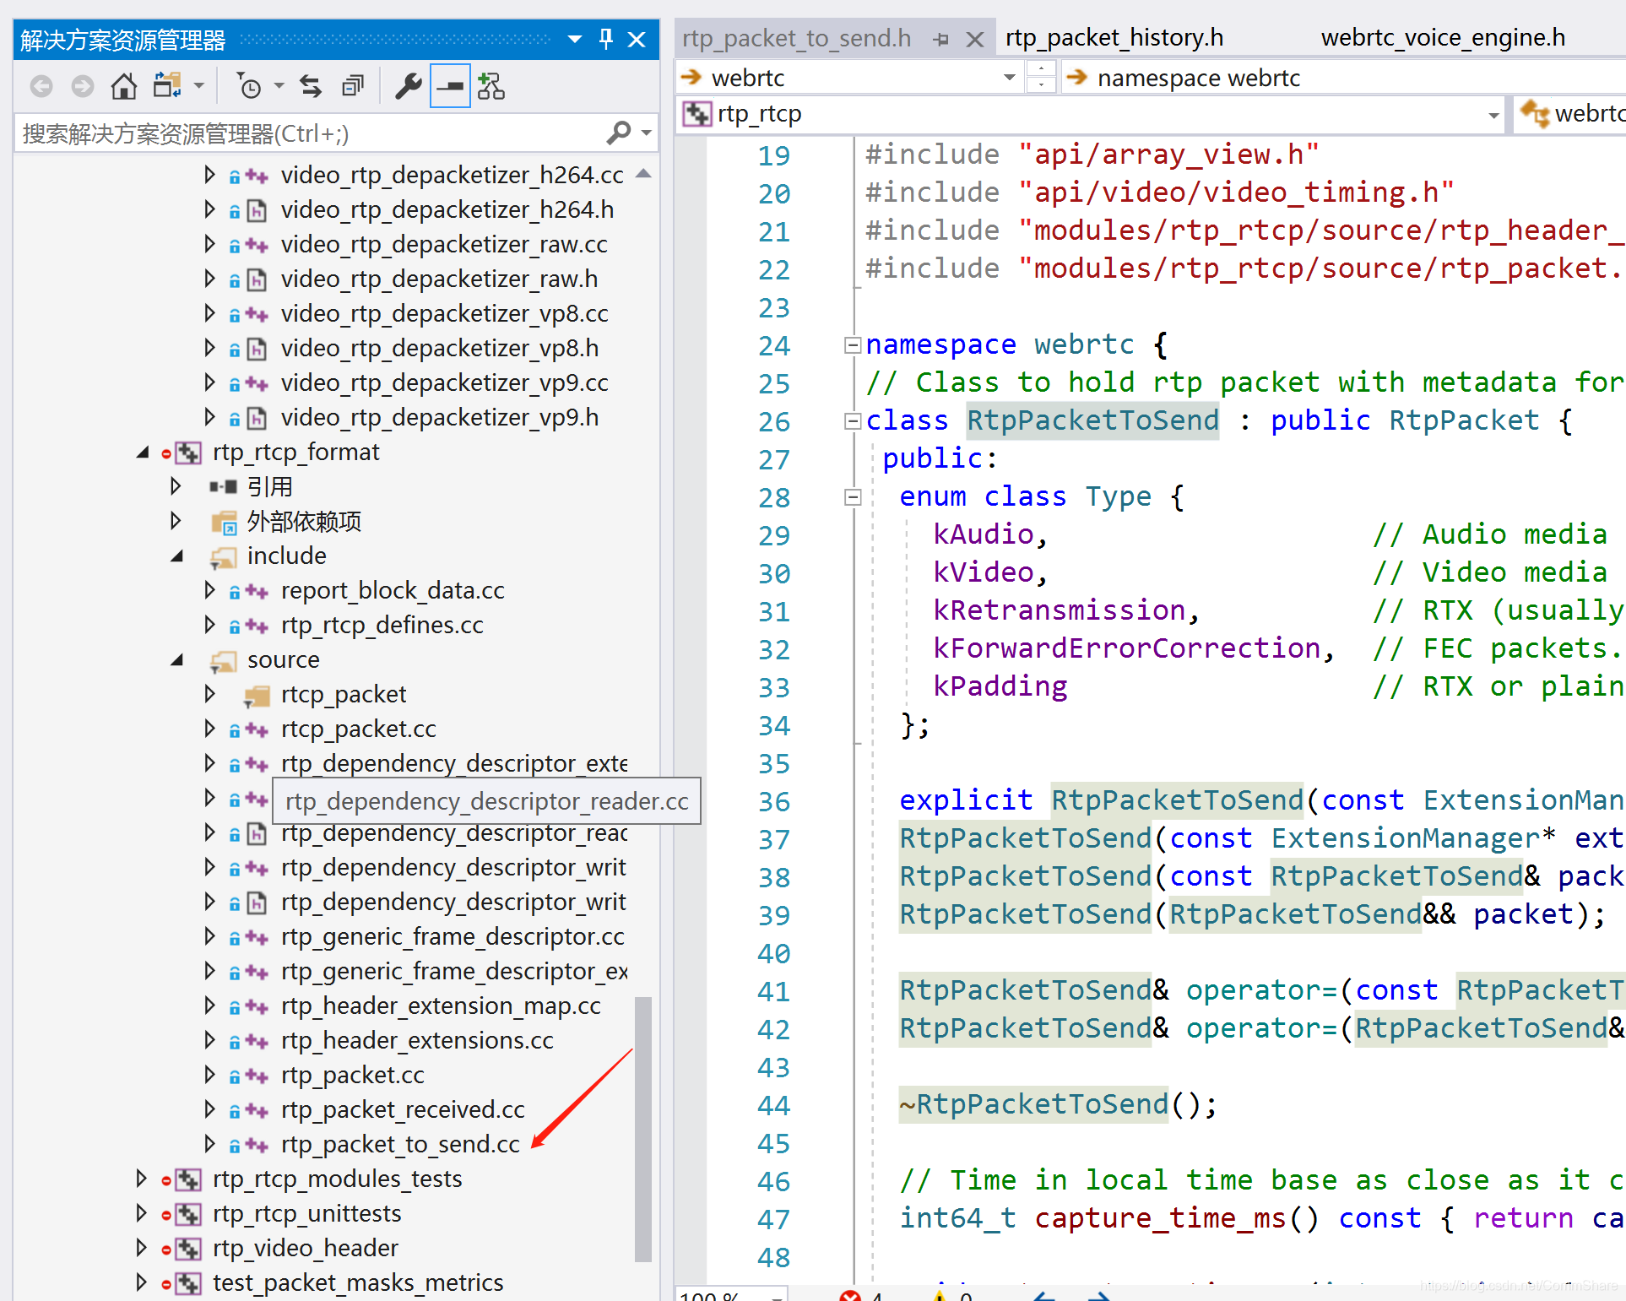Select rtp_rtcp_unittests project
This screenshot has height=1301, width=1626.
coord(306,1213)
